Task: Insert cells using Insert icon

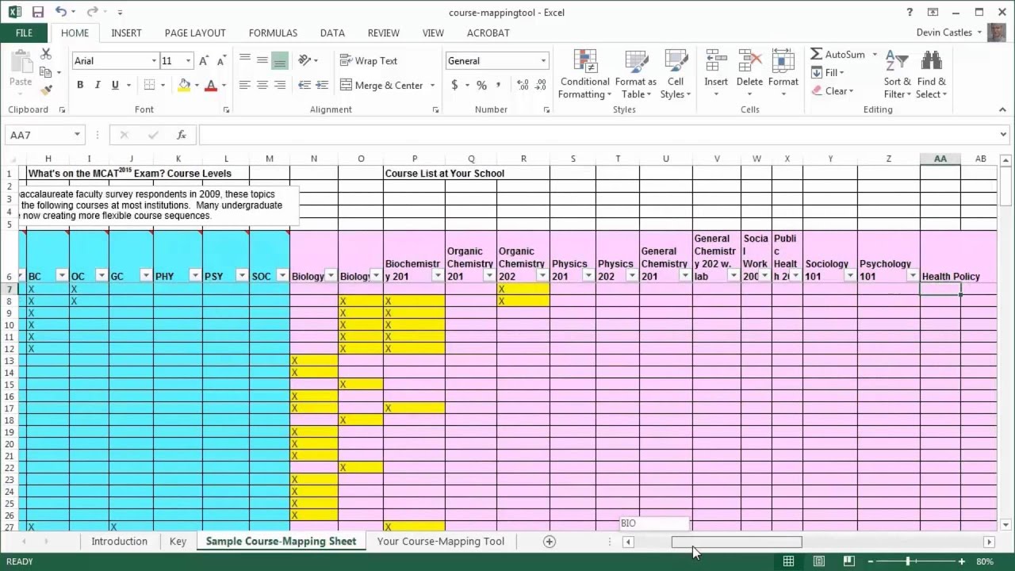Action: (716, 75)
